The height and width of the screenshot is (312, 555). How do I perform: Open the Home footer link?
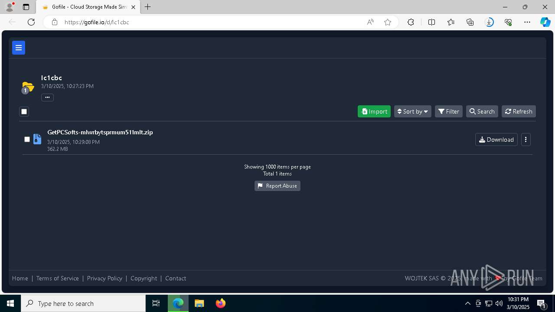point(20,278)
